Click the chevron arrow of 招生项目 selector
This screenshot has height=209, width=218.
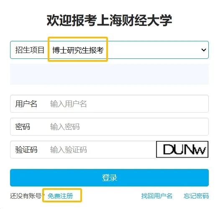click(x=204, y=50)
